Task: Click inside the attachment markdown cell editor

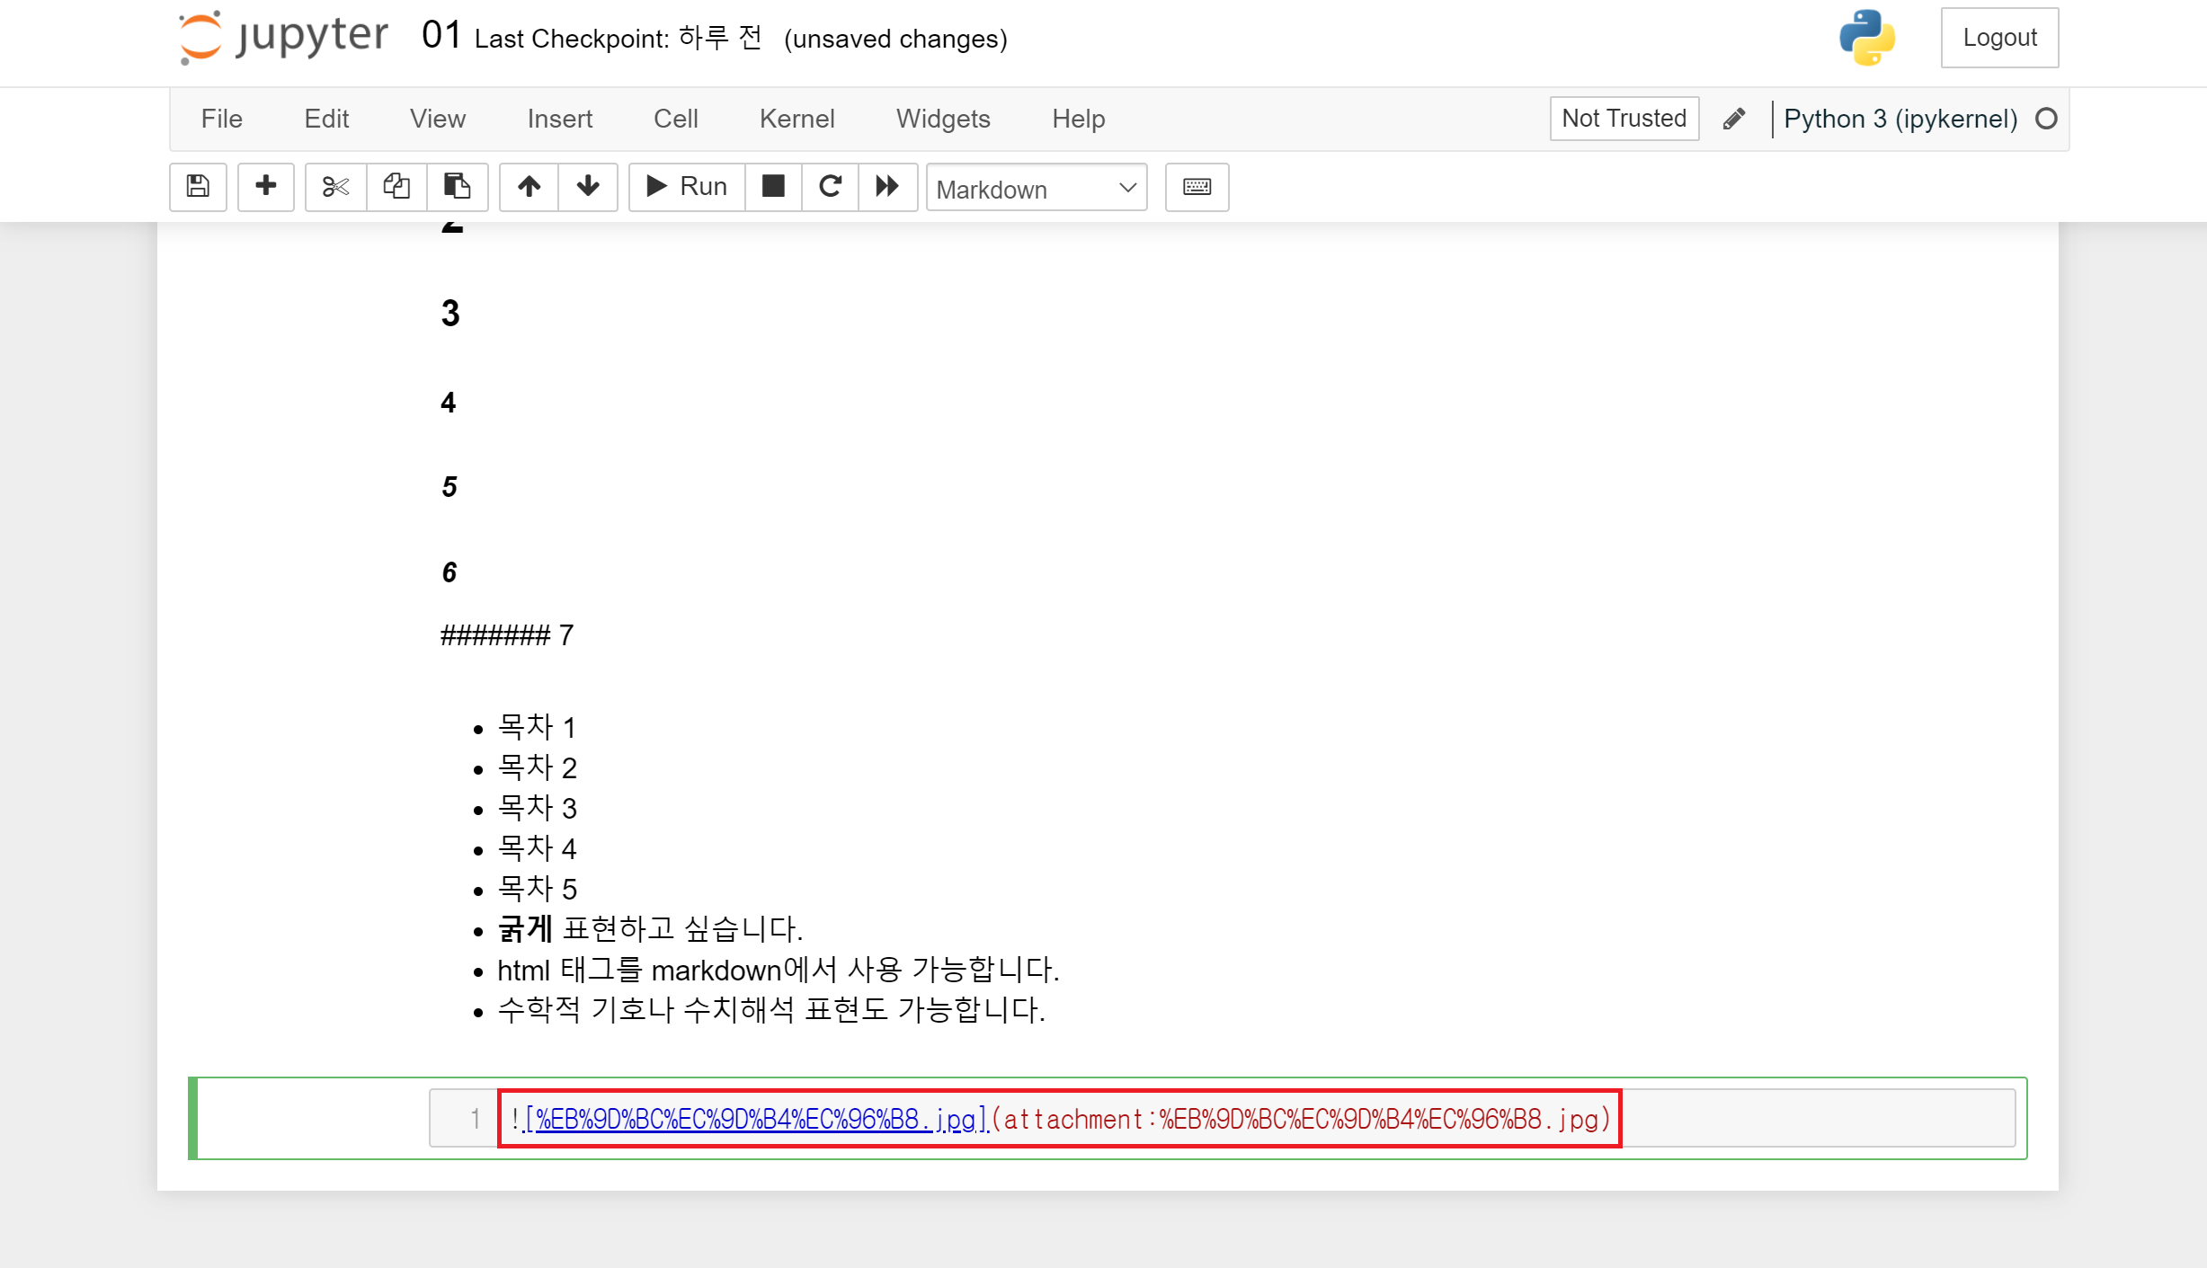Action: click(x=1798, y=1119)
